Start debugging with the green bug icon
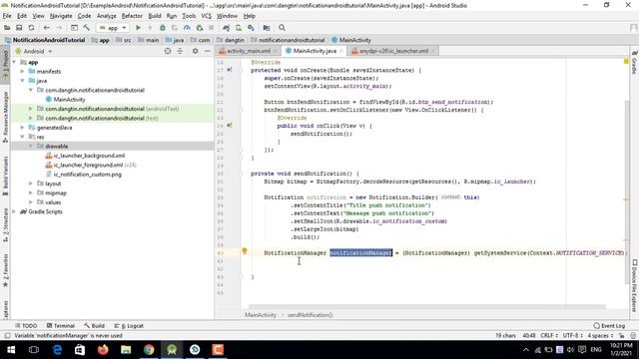 click(x=162, y=28)
